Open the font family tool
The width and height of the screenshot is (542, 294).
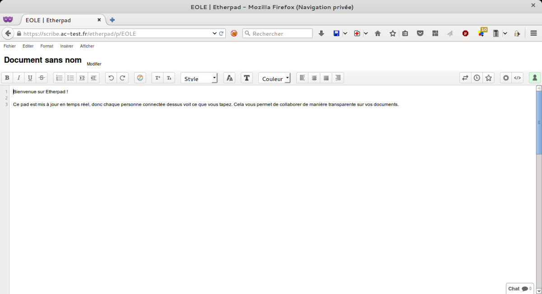[247, 78]
